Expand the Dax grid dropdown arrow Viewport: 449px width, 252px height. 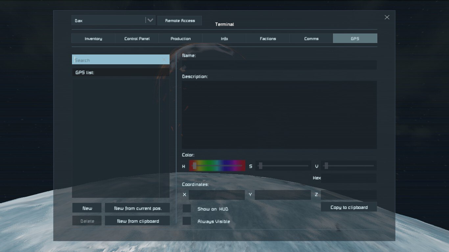150,20
